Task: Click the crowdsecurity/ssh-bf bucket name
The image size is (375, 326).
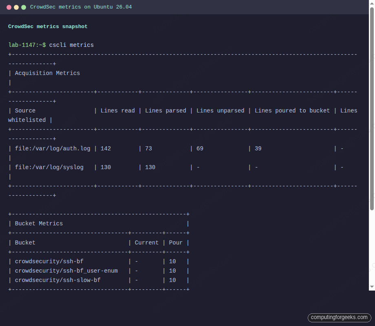Action: pyautogui.click(x=49, y=261)
